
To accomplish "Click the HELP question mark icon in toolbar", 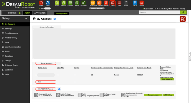I will pyautogui.click(x=135, y=3).
